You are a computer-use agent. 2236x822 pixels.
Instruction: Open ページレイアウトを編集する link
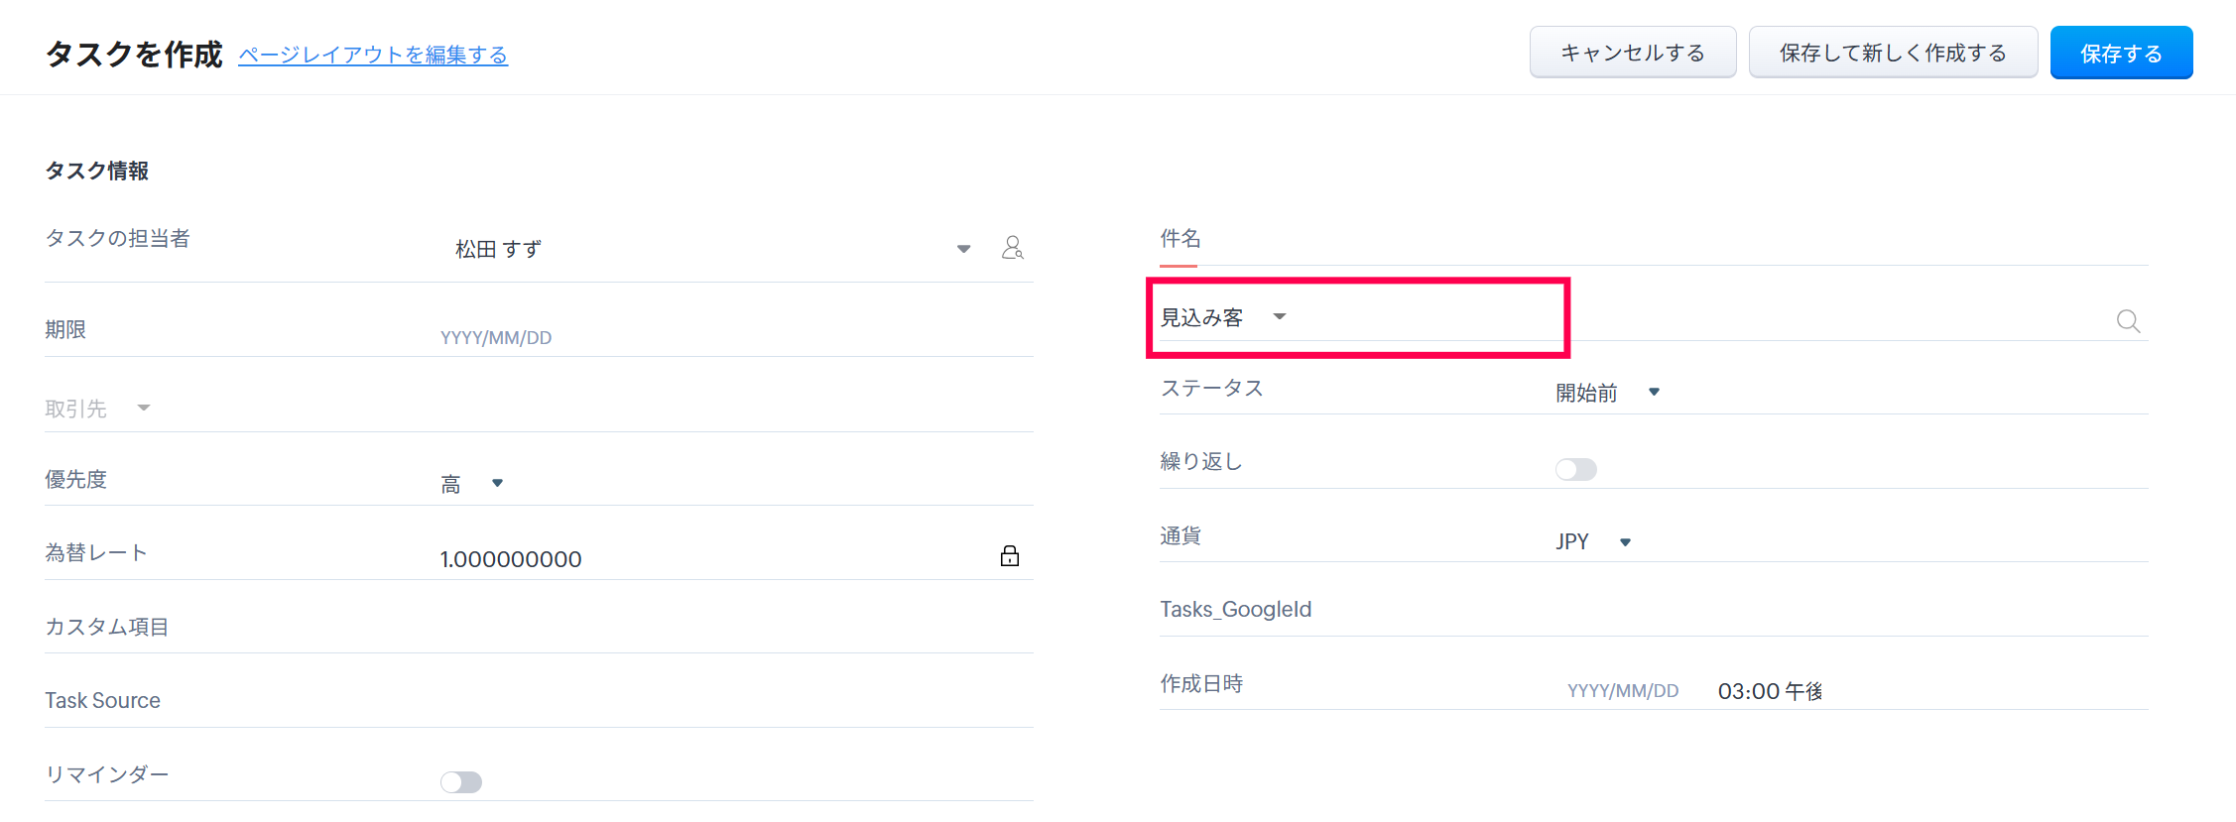[373, 56]
